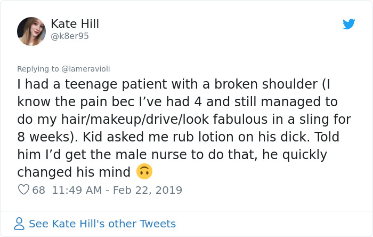373x237 pixels.
Task: Click the Kate Hill display name
Action: click(x=75, y=24)
